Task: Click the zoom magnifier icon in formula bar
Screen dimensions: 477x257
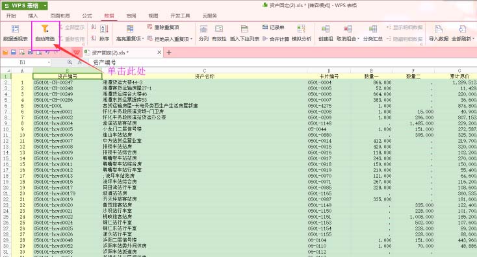Action: pyautogui.click(x=70, y=62)
